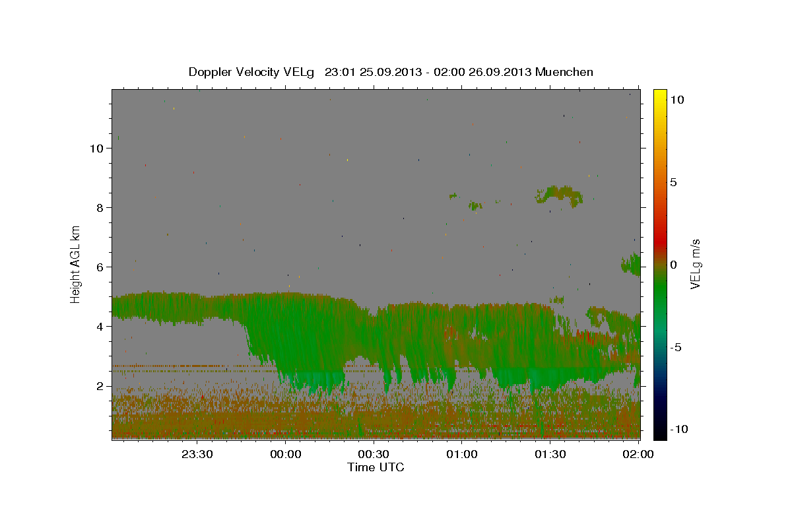
Task: Click the 'VELg m/s' colorbar label
Action: click(695, 263)
